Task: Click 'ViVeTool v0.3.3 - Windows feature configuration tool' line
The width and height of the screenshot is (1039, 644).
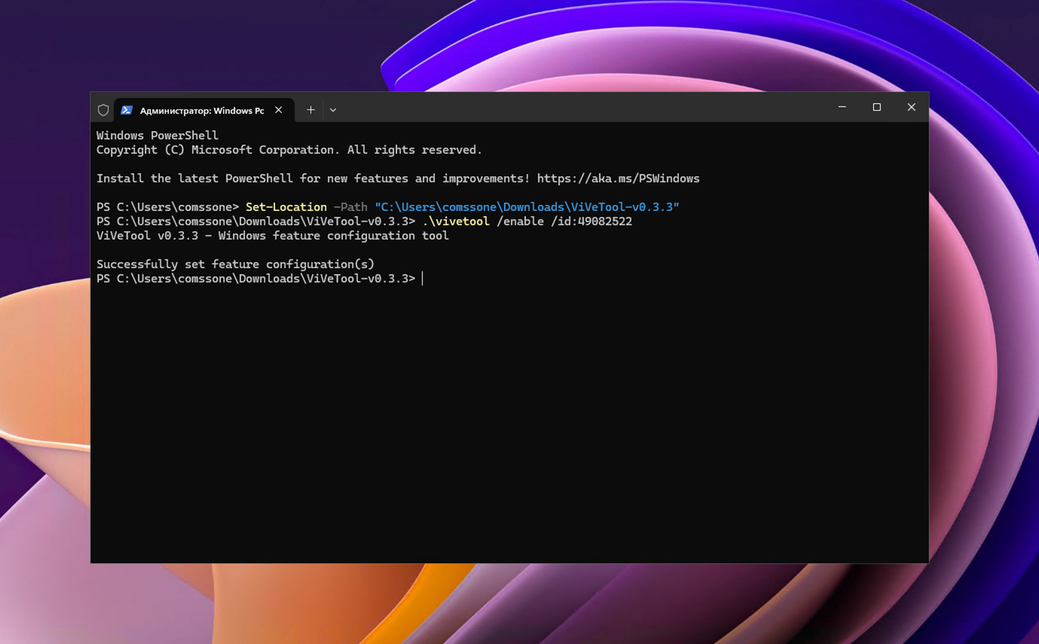Action: pyautogui.click(x=272, y=236)
